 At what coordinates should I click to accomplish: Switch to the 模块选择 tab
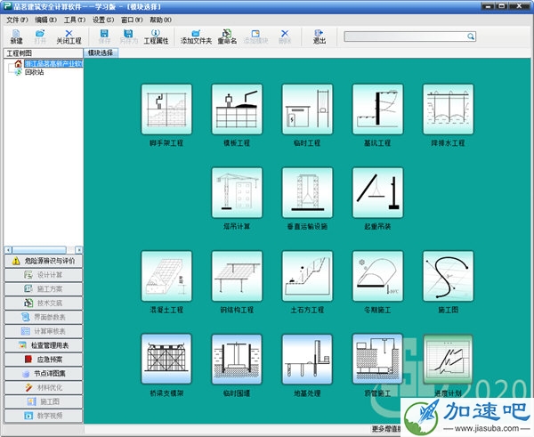point(101,53)
